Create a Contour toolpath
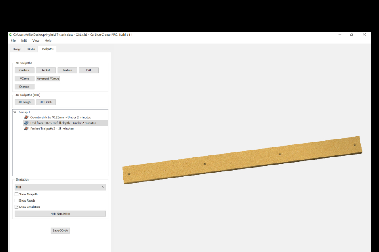The width and height of the screenshot is (379, 252). 24,70
